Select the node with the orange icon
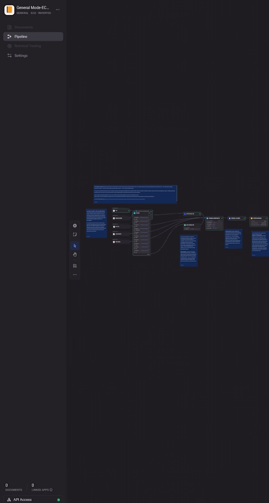Image resolution: width=269 pixels, height=503 pixels. pyautogui.click(x=259, y=221)
